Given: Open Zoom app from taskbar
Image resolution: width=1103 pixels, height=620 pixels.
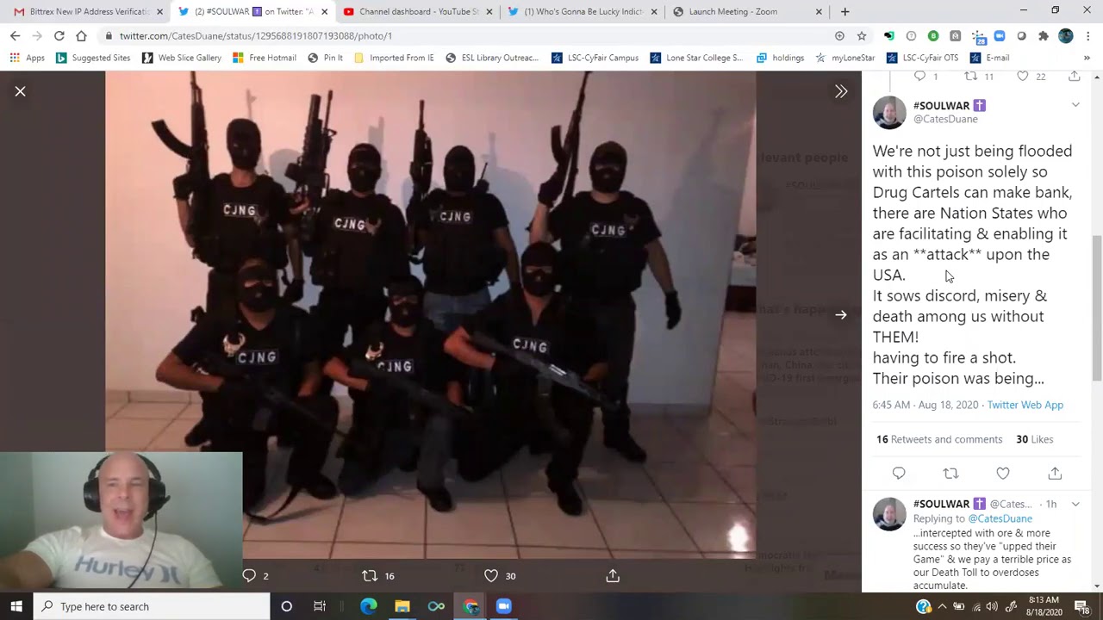Looking at the screenshot, I should tap(504, 606).
